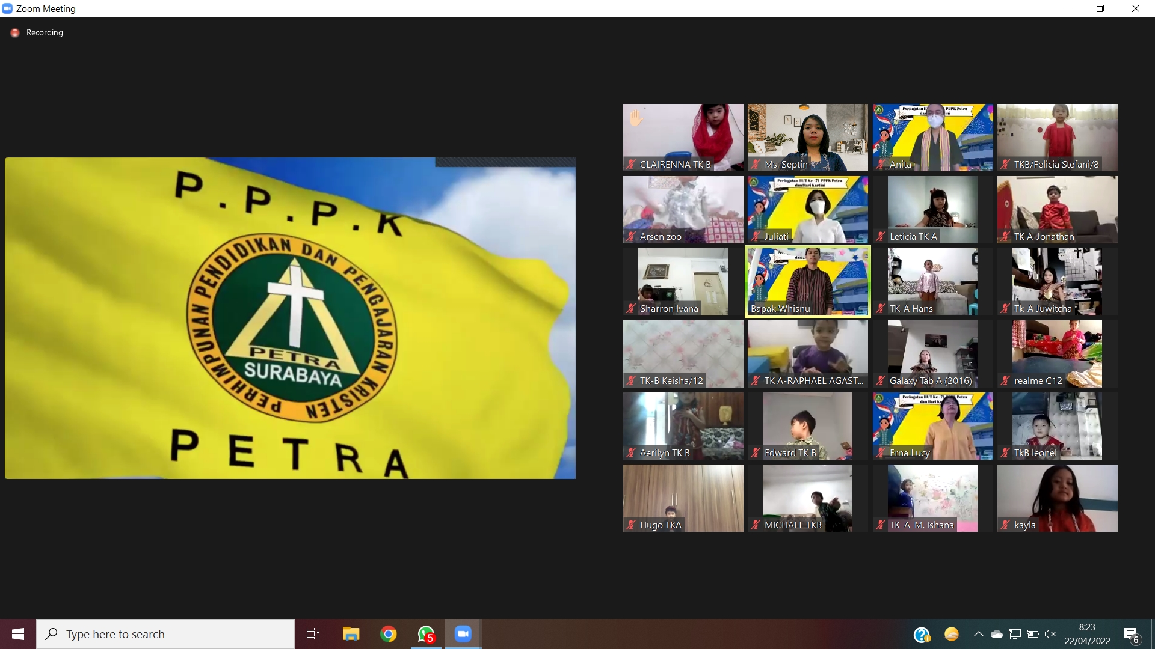This screenshot has height=649, width=1155.
Task: Click muted mic icon beside Leticia TK A
Action: pos(881,236)
